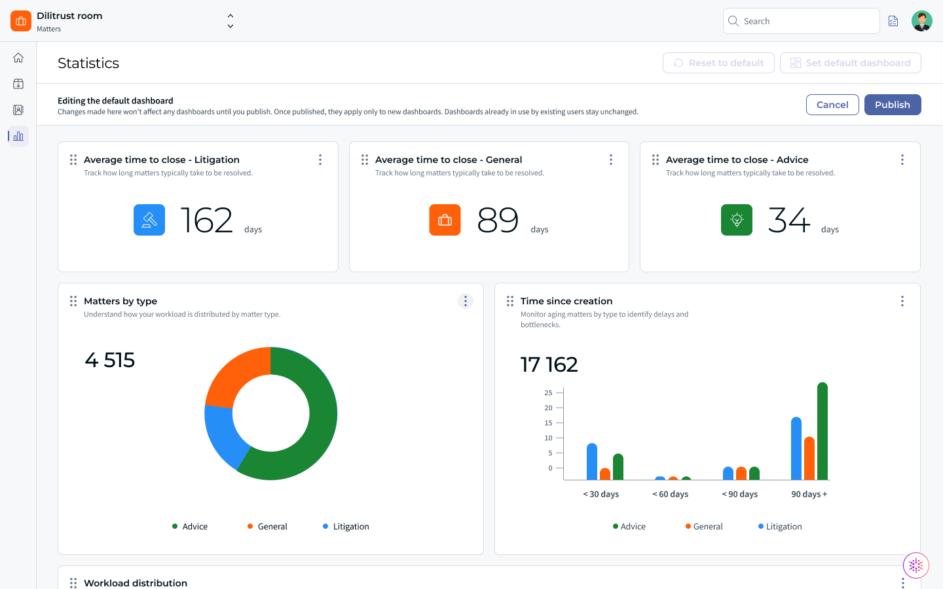Open the user profile avatar
943x589 pixels.
click(922, 21)
